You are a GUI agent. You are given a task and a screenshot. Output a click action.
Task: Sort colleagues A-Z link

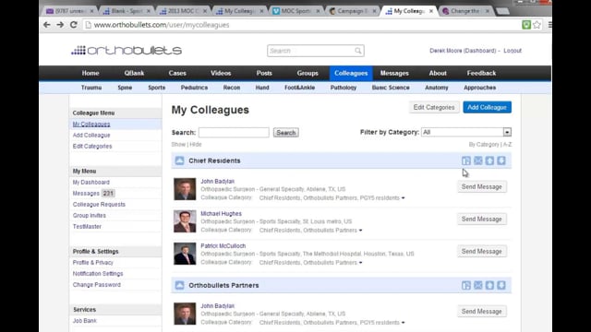507,145
